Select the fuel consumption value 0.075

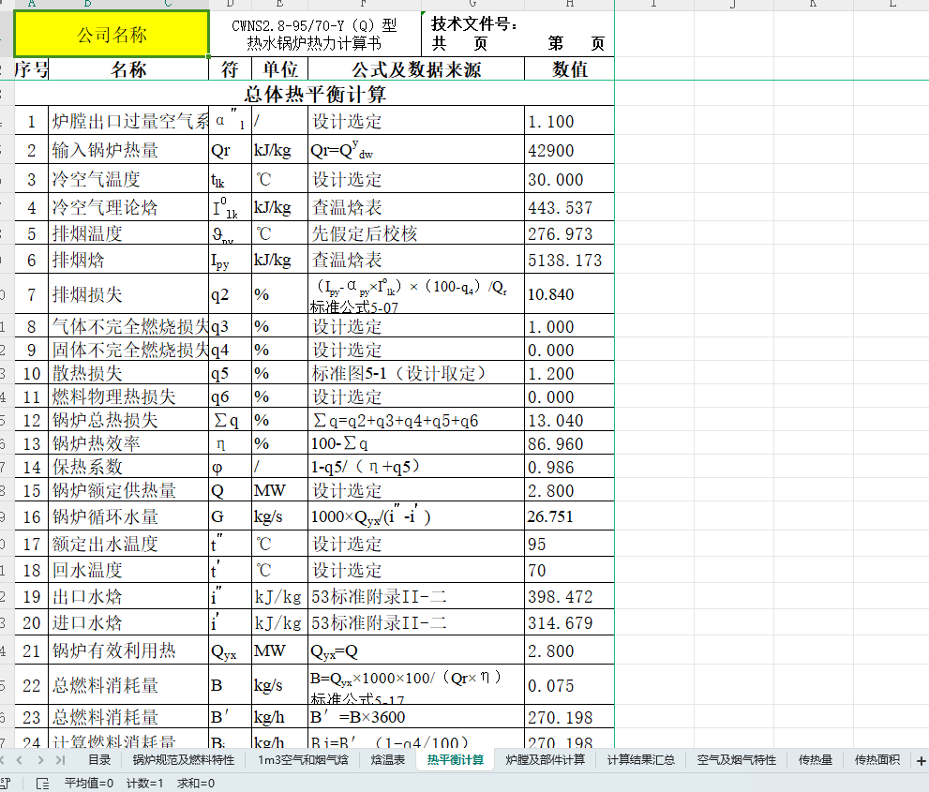(x=570, y=685)
